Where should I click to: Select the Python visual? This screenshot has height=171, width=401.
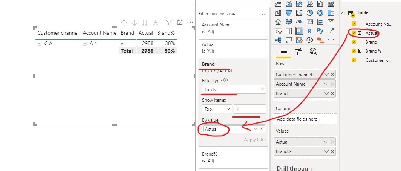click(320, 31)
